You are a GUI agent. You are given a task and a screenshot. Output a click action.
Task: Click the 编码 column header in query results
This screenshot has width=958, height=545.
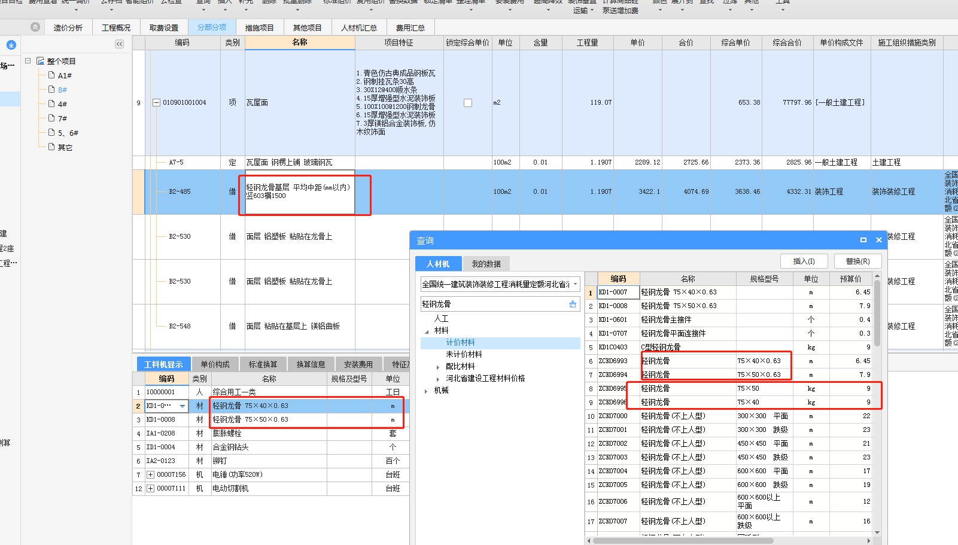tap(618, 279)
